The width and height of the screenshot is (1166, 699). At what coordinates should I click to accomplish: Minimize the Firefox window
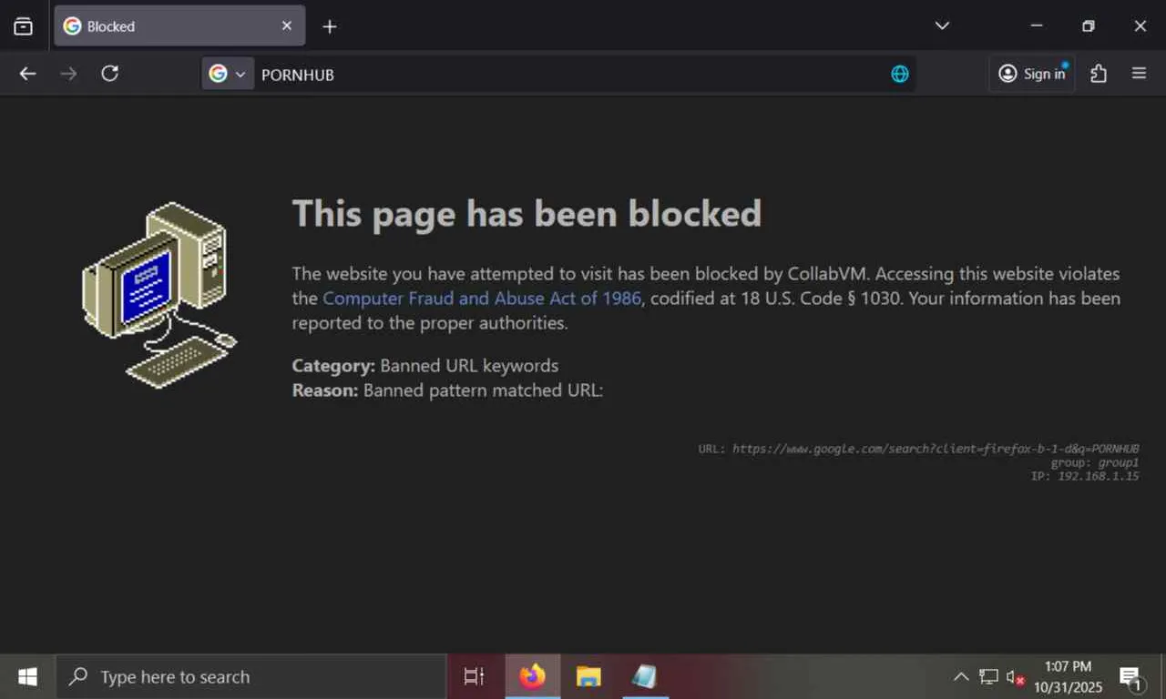1036,25
